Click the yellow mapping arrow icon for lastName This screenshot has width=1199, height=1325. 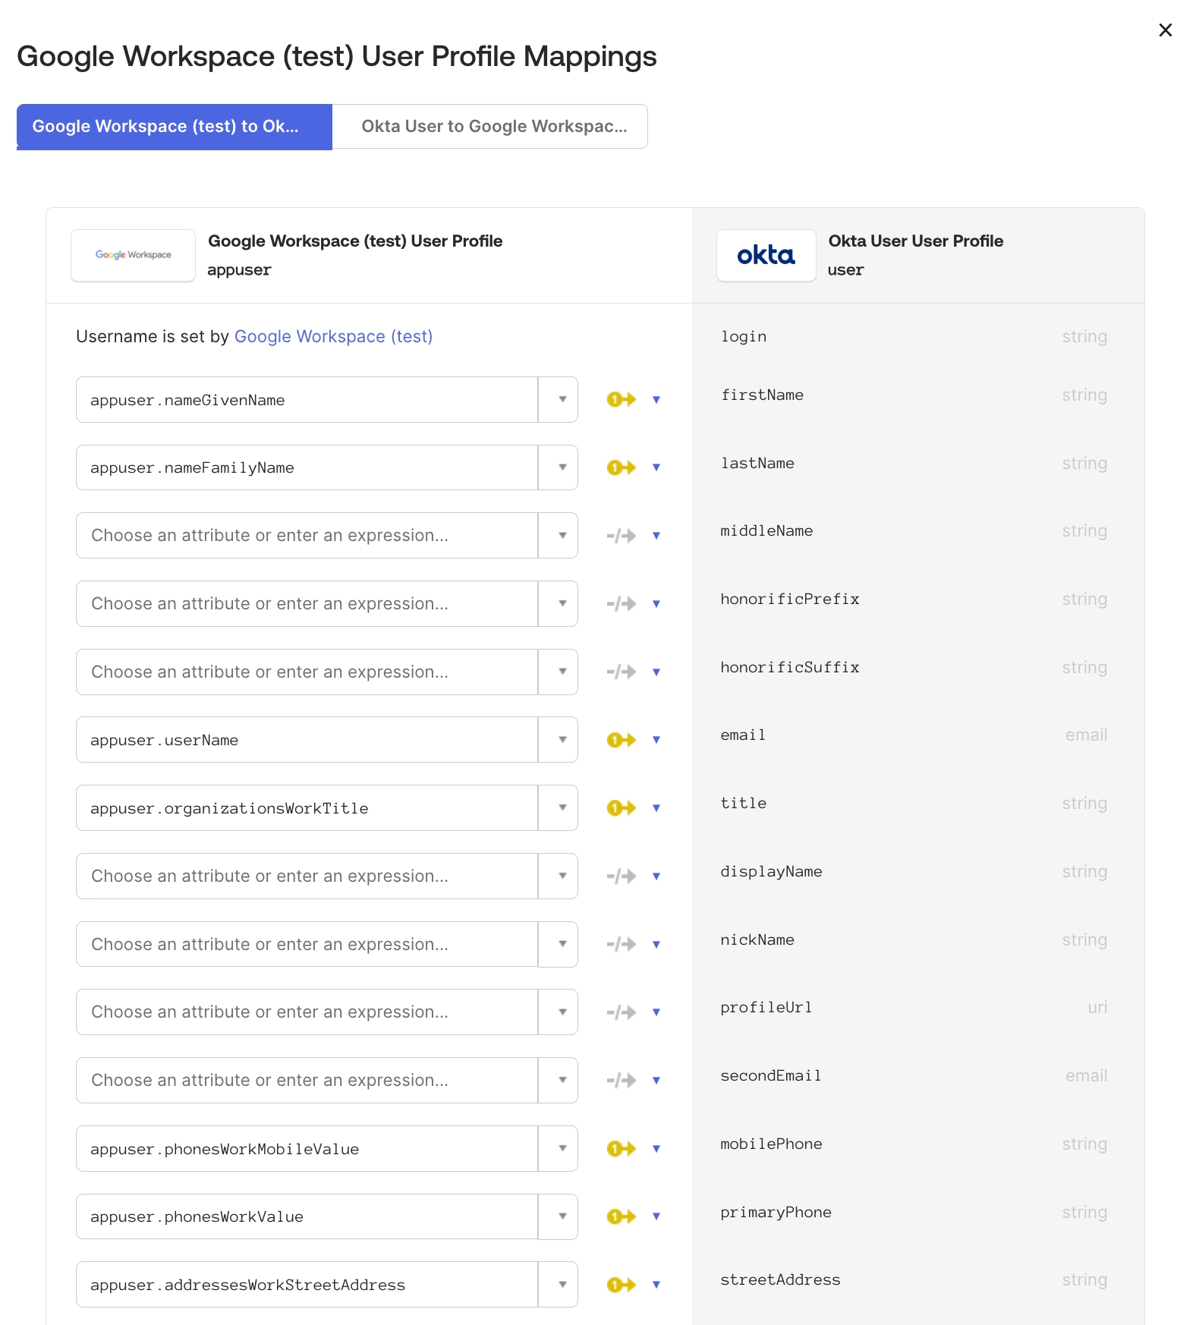click(621, 467)
